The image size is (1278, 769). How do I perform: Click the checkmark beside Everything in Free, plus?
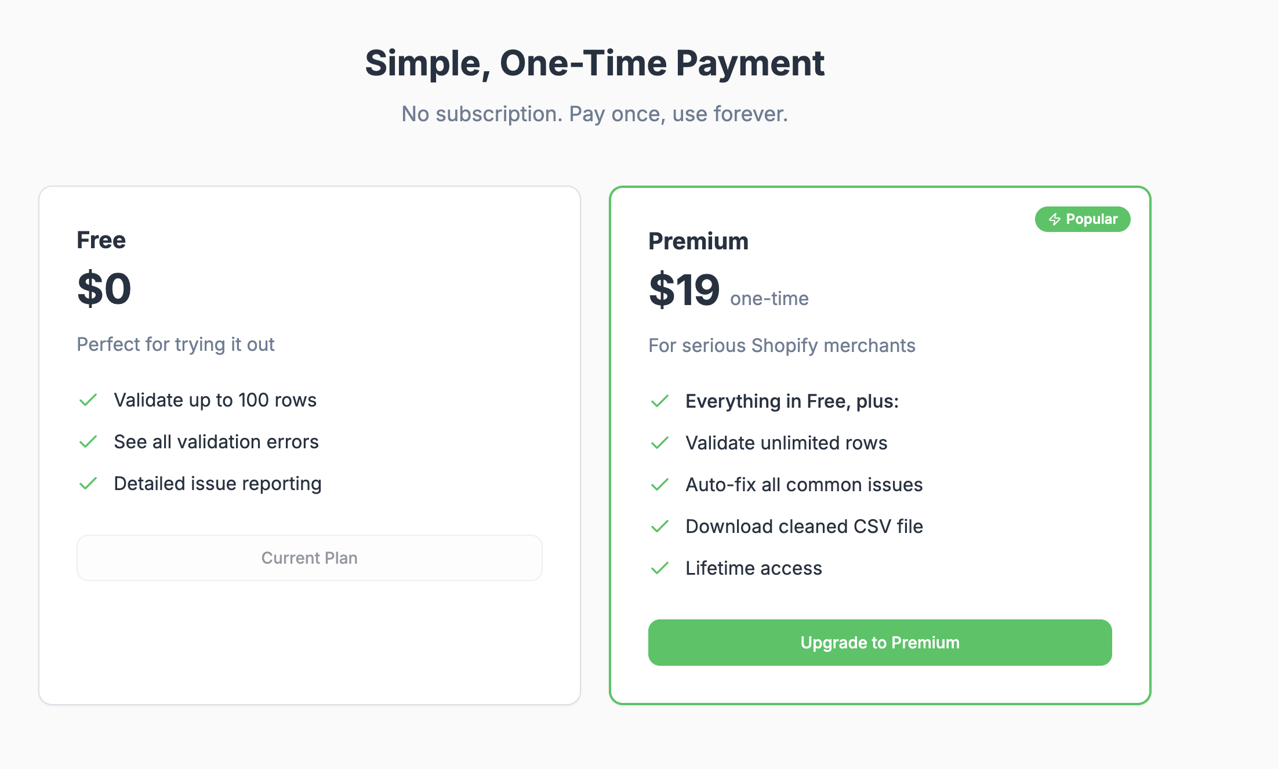click(x=660, y=401)
